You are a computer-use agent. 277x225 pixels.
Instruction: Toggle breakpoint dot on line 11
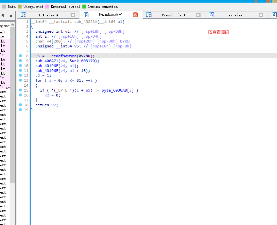[x=21, y=70]
